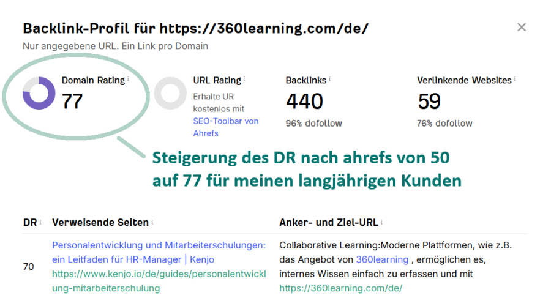Click info icon next to DR column header
Image resolution: width=551 pixels, height=298 pixels.
40,222
